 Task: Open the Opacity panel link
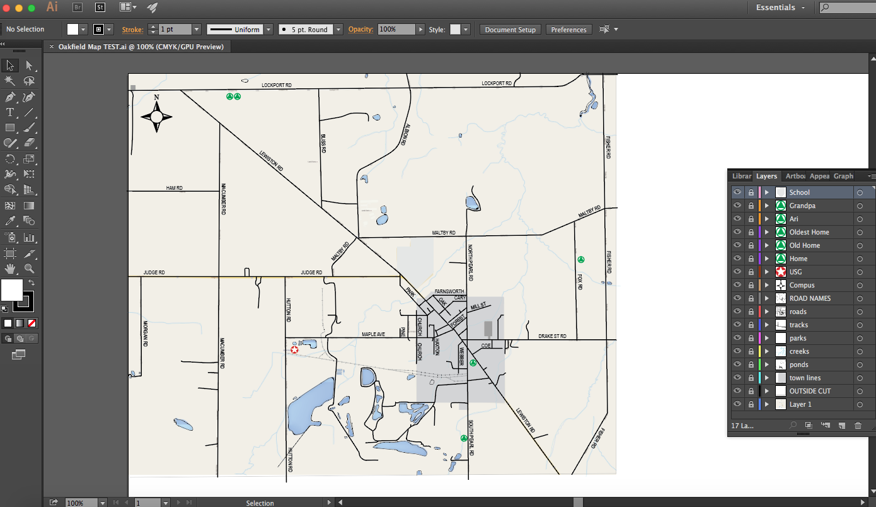(x=360, y=30)
